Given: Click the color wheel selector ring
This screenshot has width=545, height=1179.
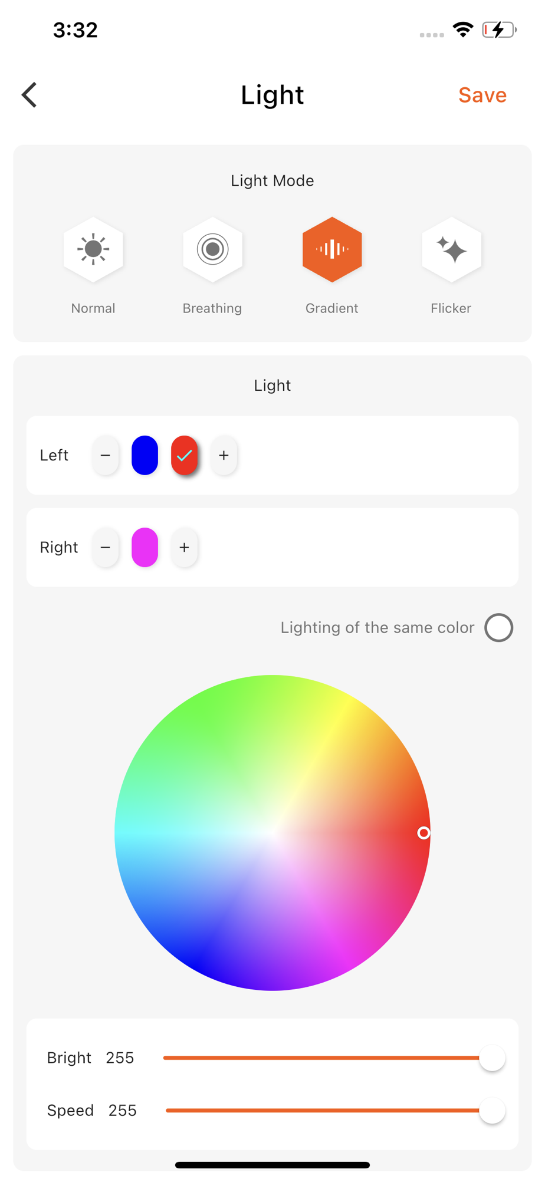Looking at the screenshot, I should coord(423,833).
